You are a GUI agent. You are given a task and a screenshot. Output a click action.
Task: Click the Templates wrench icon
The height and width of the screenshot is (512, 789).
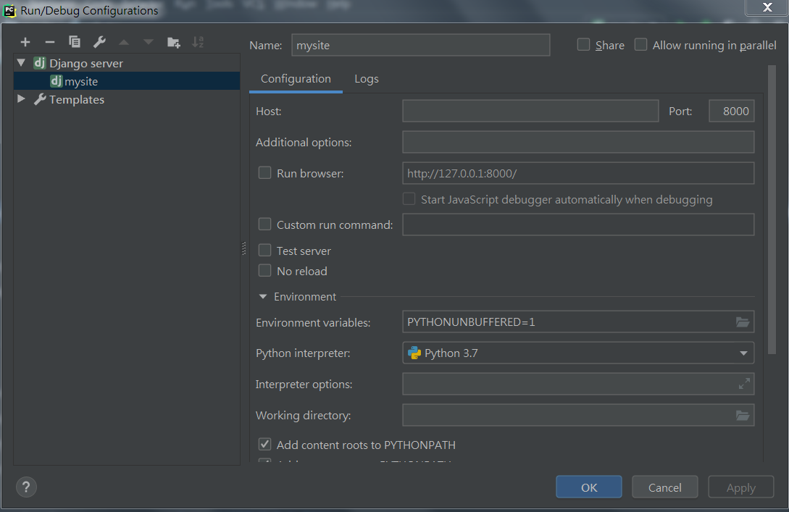pos(40,99)
